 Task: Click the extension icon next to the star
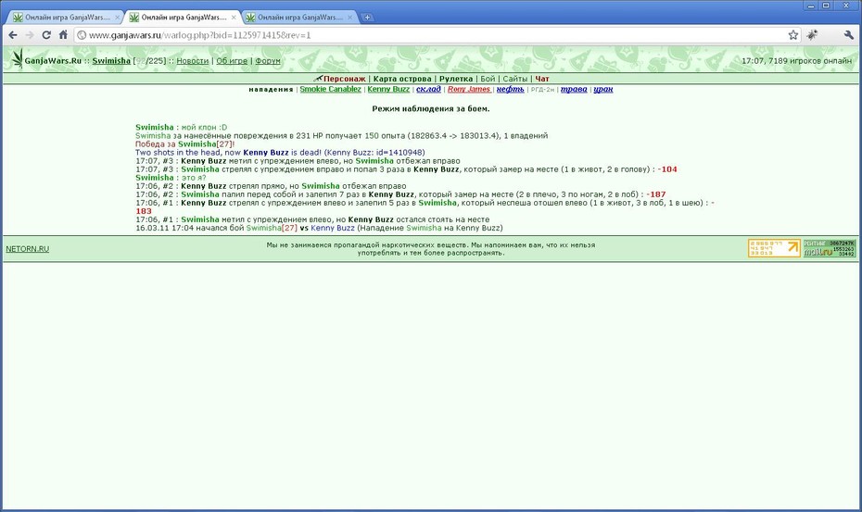pyautogui.click(x=812, y=35)
